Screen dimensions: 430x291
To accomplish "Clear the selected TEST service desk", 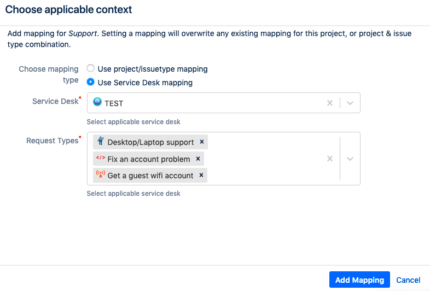I will tap(330, 103).
